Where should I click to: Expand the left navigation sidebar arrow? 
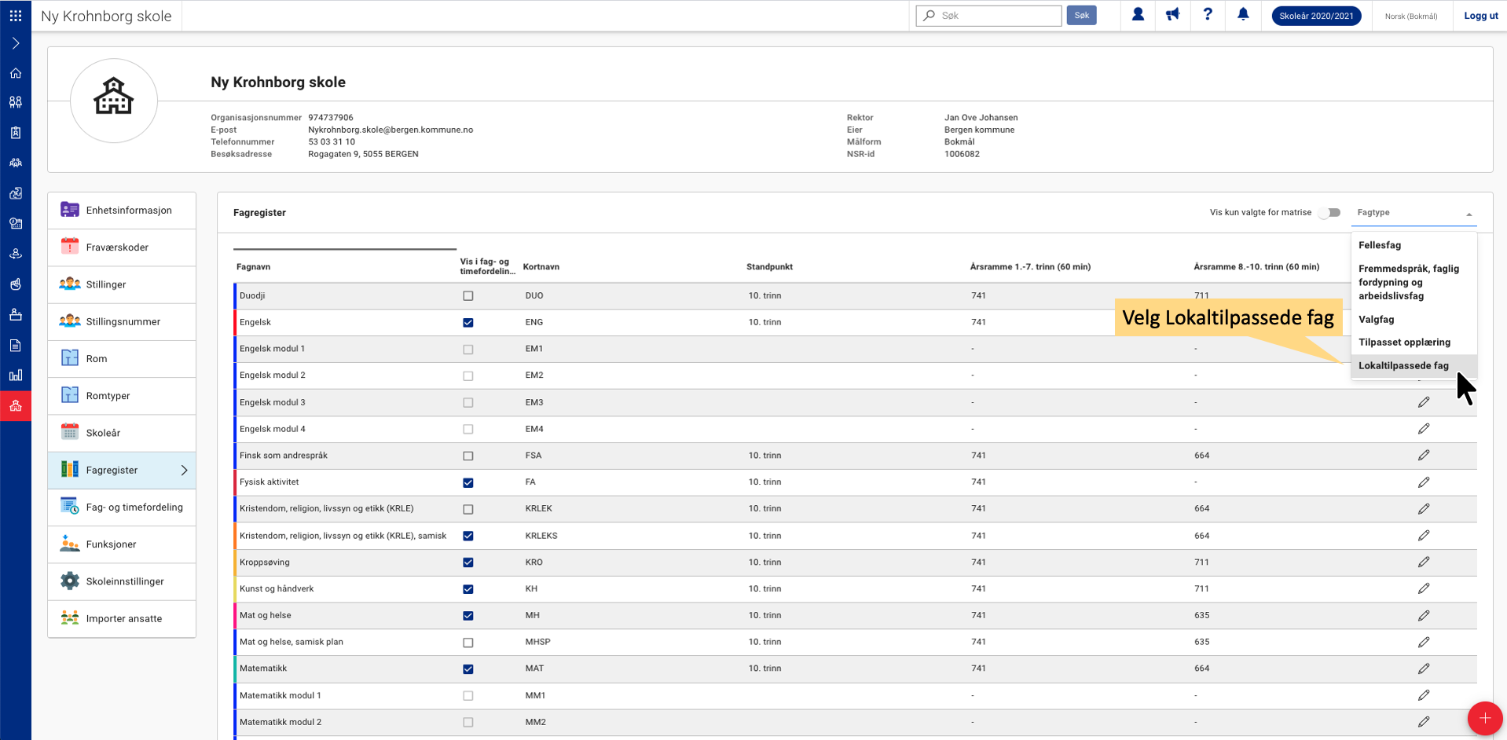pos(16,44)
